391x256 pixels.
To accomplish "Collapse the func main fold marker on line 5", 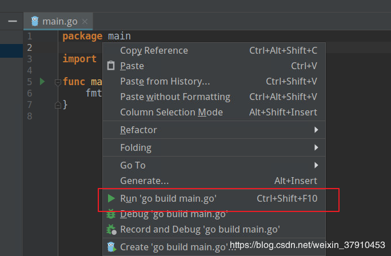I will tap(58, 82).
